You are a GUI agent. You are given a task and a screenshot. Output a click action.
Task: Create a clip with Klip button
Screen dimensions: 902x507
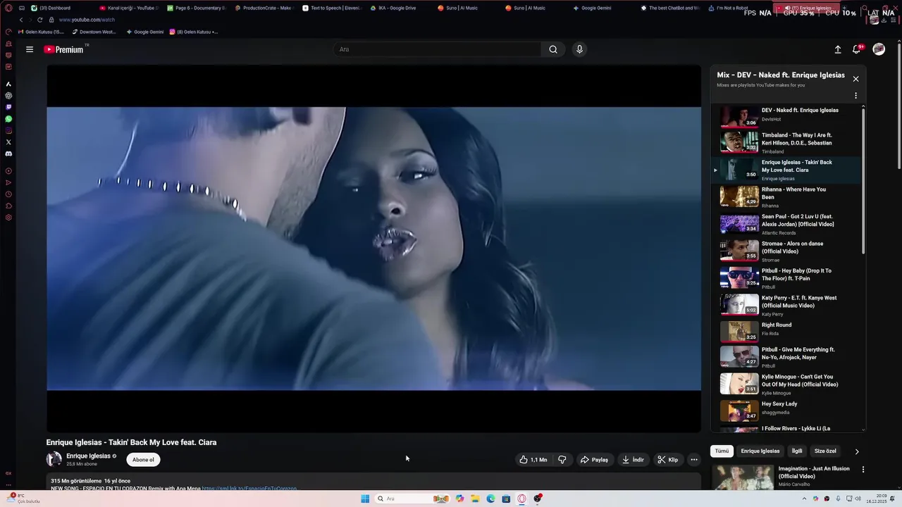point(667,460)
